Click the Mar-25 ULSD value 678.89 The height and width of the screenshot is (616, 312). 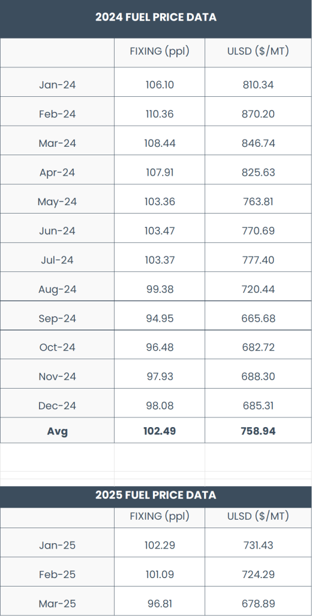click(258, 603)
